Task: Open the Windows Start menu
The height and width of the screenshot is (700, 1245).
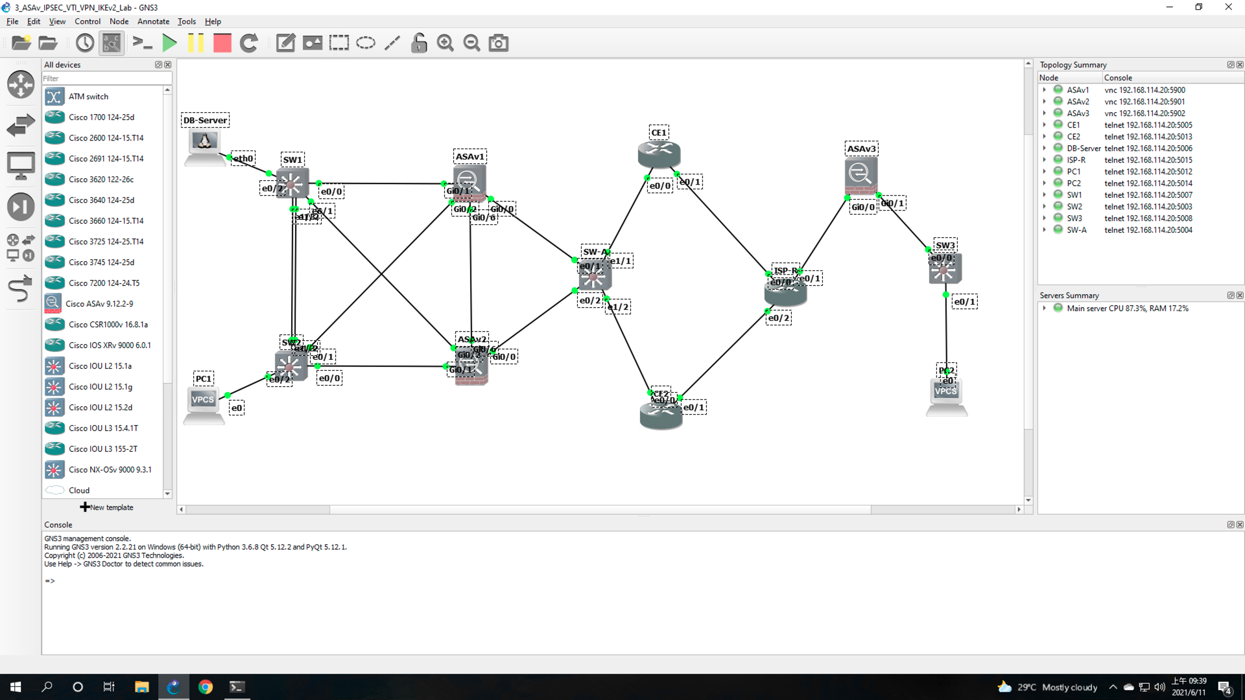Action: pos(16,687)
